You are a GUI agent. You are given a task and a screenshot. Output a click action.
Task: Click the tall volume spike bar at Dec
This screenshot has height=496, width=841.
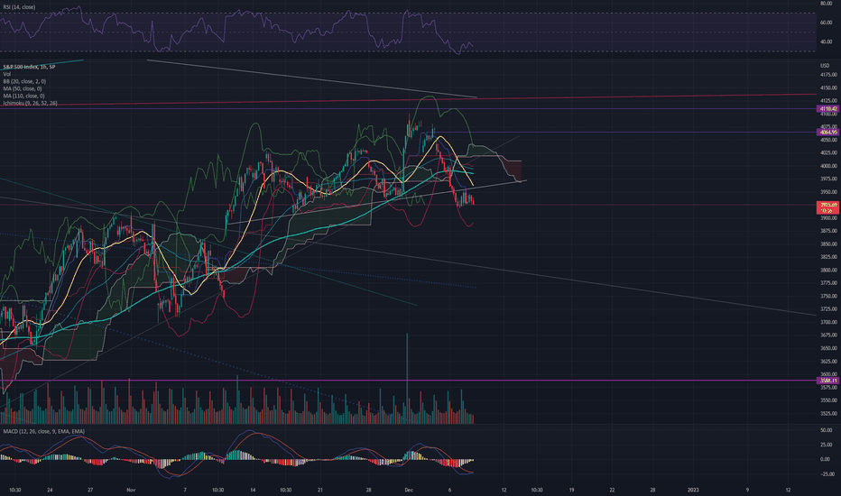click(407, 378)
